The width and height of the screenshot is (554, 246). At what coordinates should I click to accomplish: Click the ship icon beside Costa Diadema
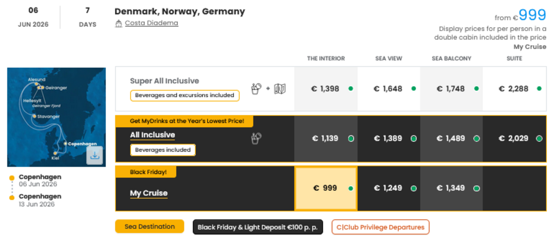[118, 23]
